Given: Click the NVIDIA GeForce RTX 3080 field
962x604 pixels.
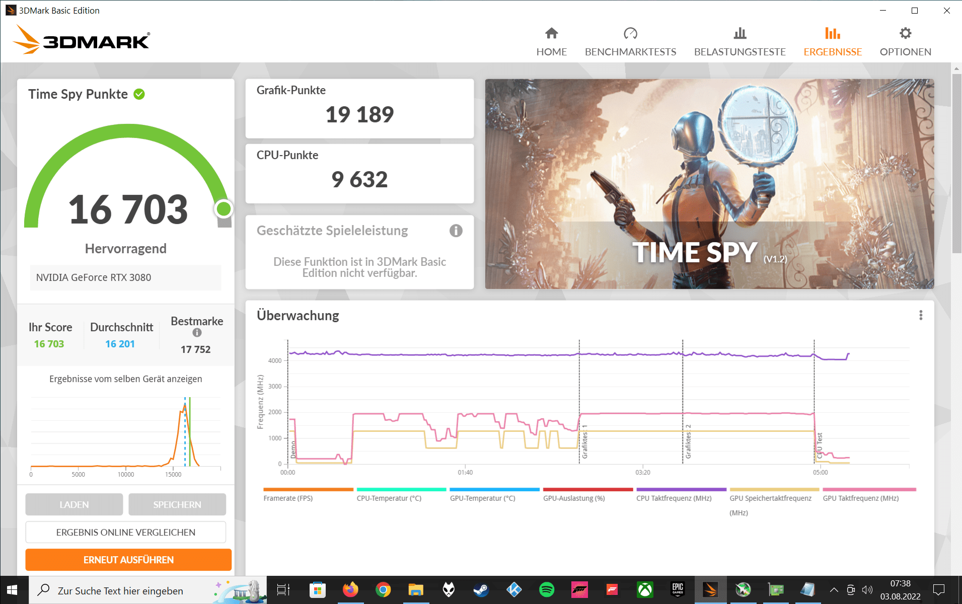Looking at the screenshot, I should (126, 277).
